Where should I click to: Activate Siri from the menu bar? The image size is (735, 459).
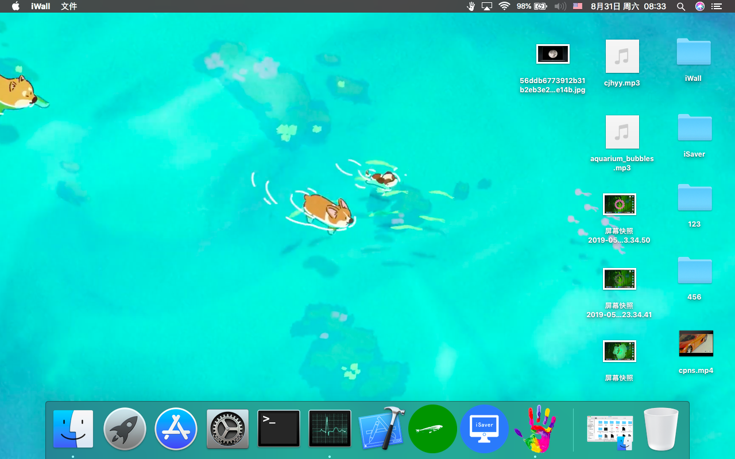click(x=699, y=6)
